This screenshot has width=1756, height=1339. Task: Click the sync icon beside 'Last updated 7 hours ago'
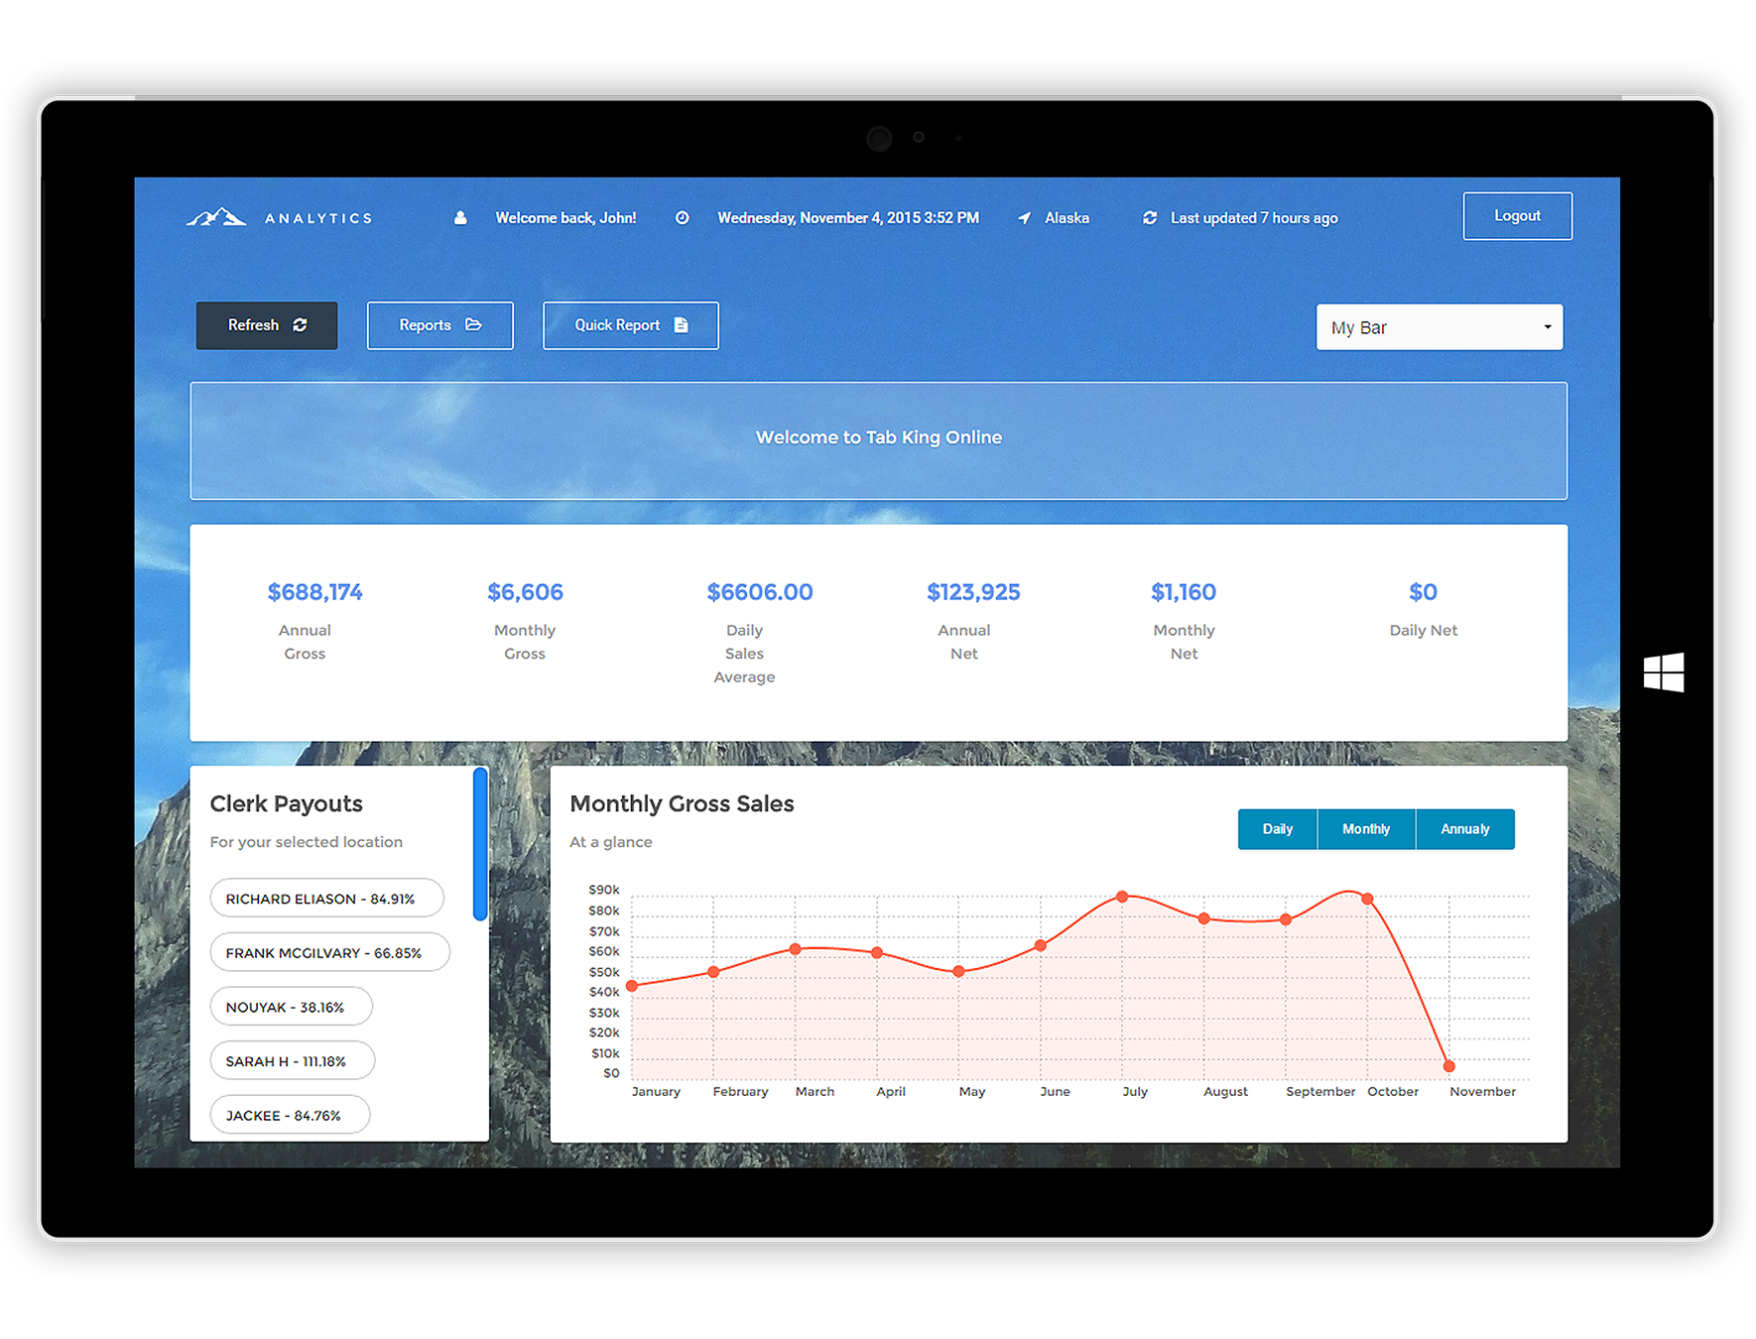[x=1150, y=217]
